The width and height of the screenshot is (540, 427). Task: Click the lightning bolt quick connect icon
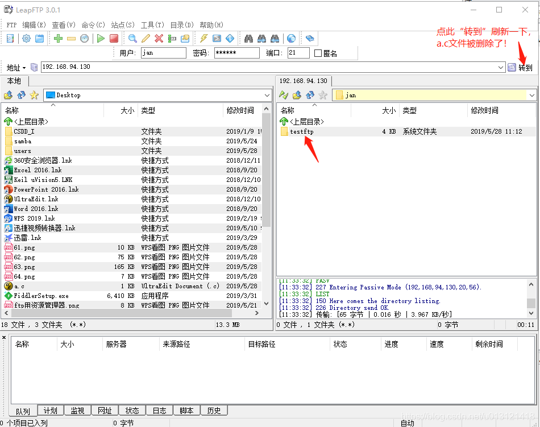[x=204, y=38]
